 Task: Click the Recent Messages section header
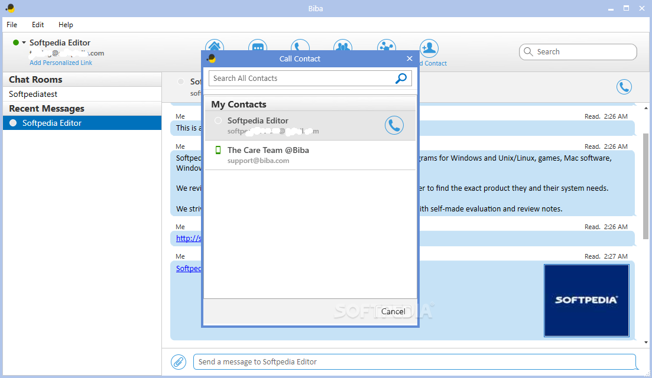click(x=82, y=109)
